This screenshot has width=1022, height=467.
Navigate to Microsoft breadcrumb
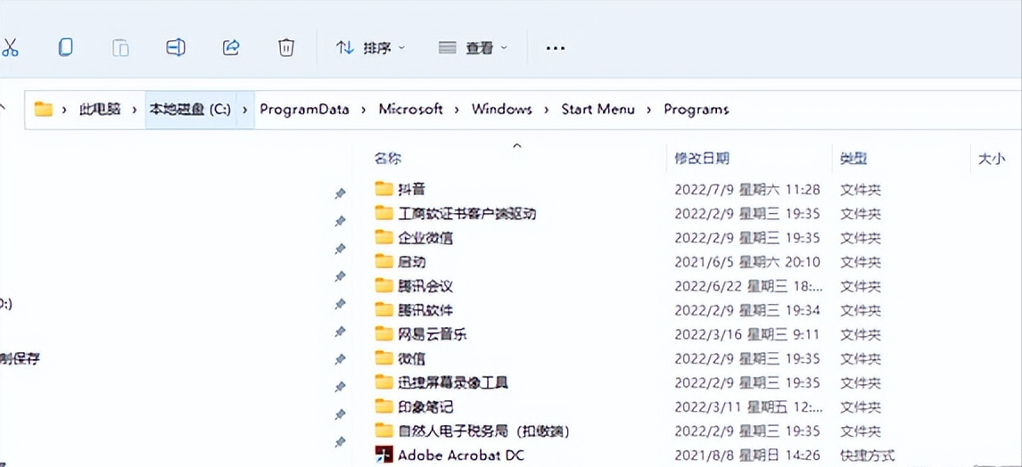pos(410,110)
